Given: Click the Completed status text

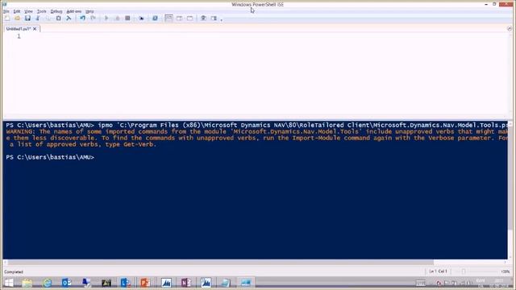Looking at the screenshot, I should click(x=14, y=272).
